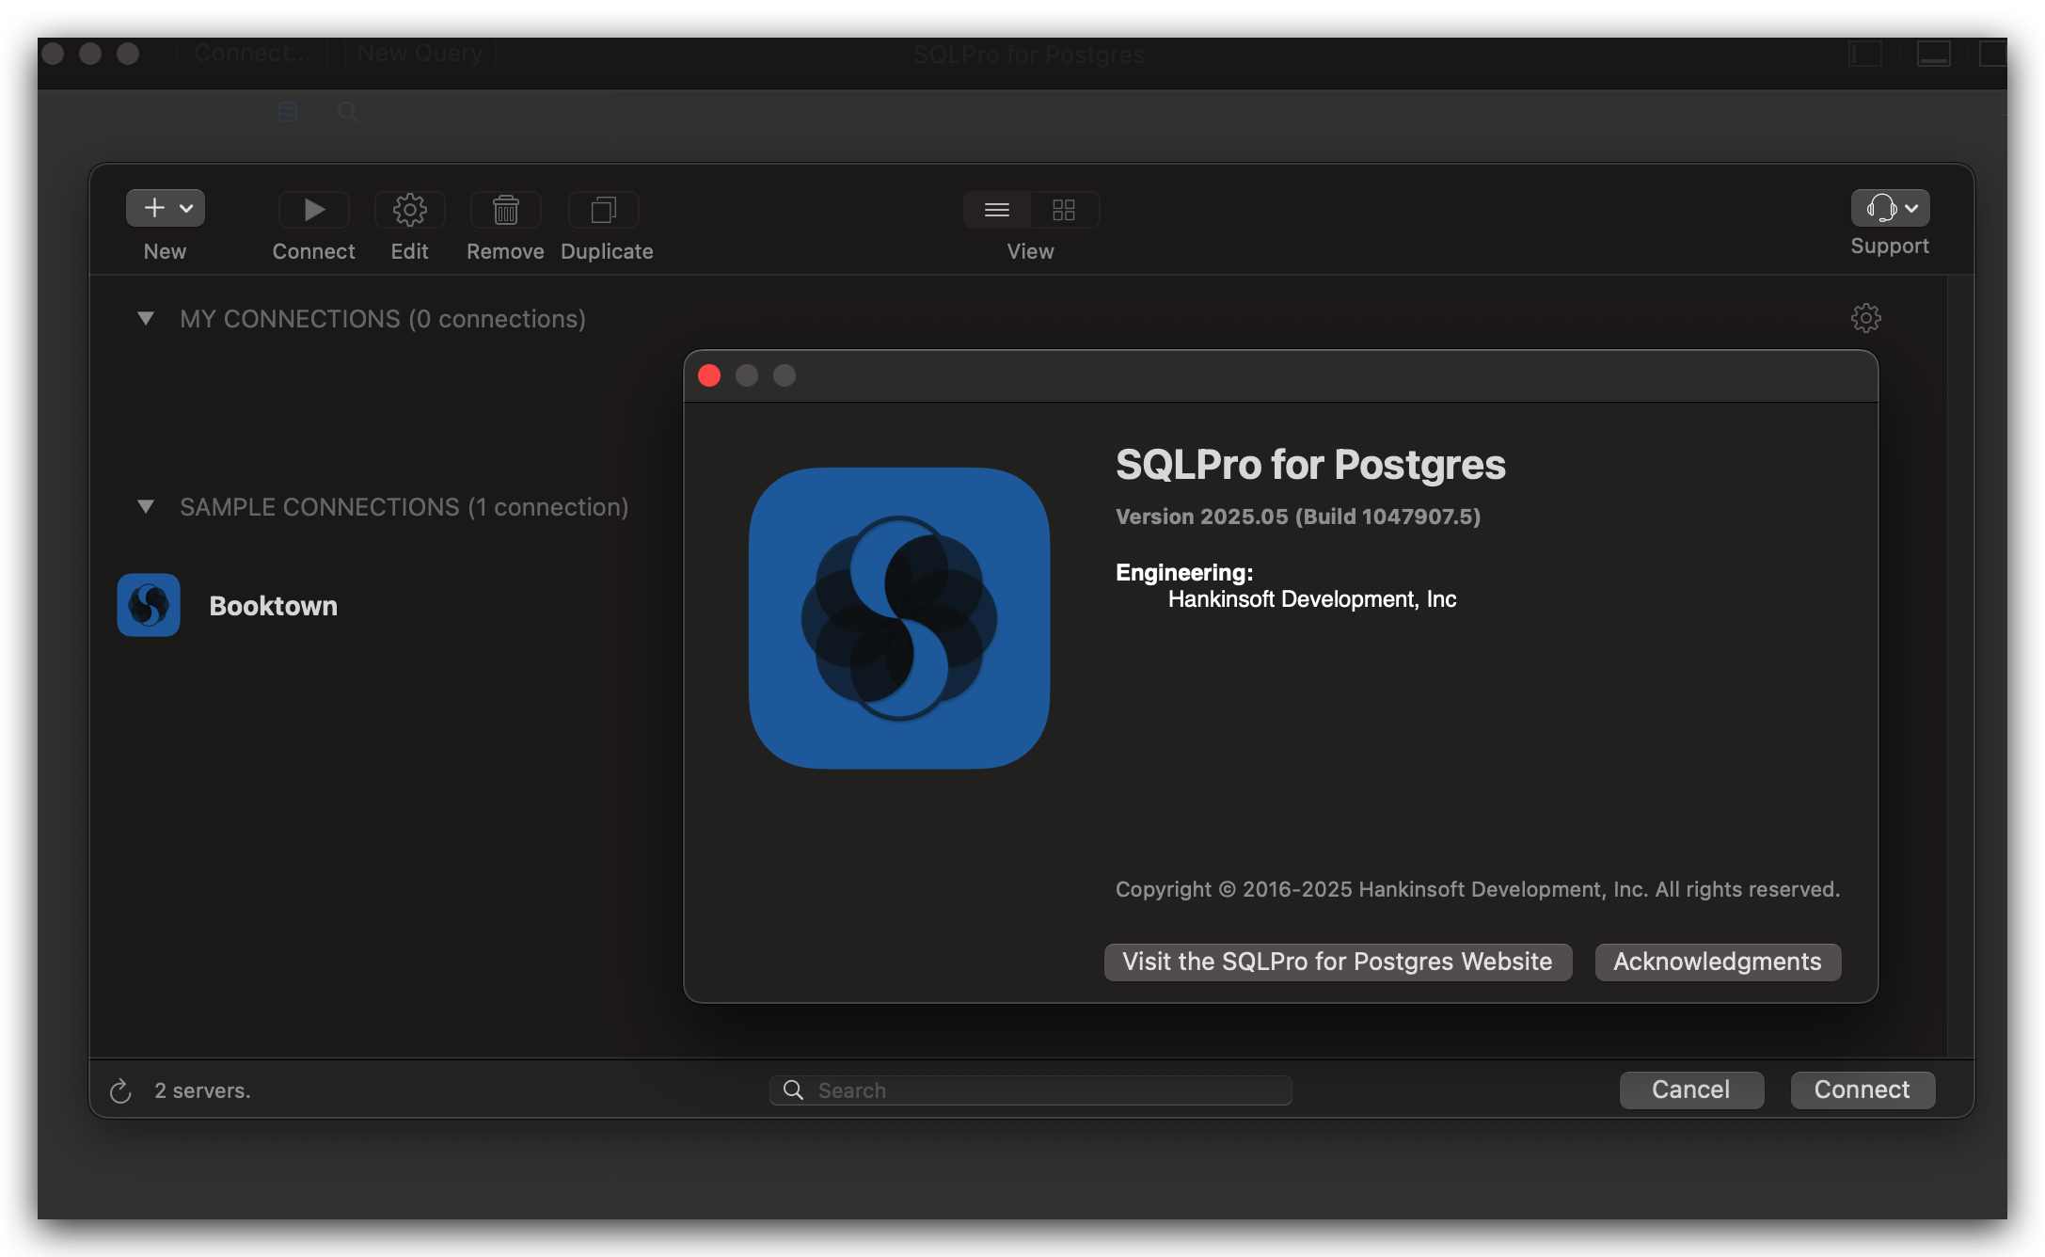This screenshot has width=2045, height=1257.
Task: Click the bottom-right Connect button
Action: (x=1862, y=1090)
